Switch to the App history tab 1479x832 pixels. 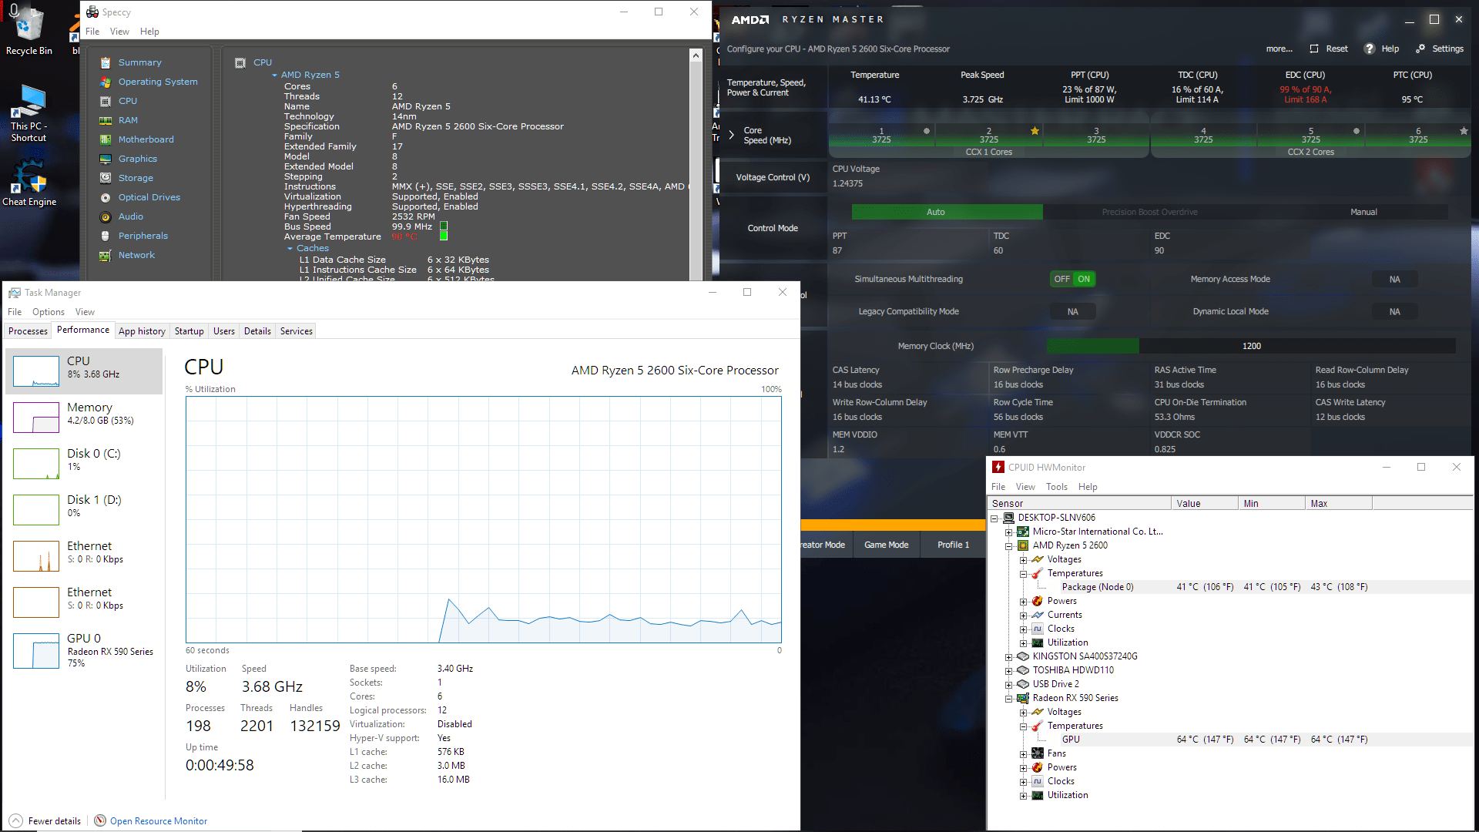tap(142, 330)
